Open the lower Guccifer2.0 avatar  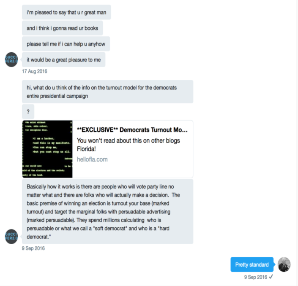[11, 236]
